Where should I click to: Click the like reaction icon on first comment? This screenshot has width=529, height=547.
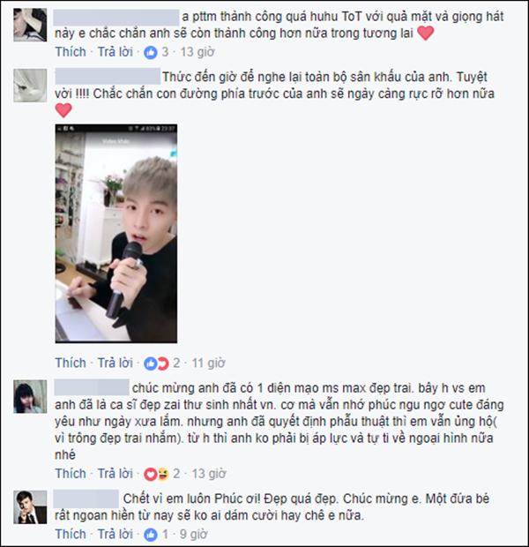click(151, 52)
